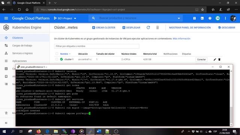Open the help question mark icon
Image resolution: width=240 pixels, height=135 pixels.
(x=210, y=18)
